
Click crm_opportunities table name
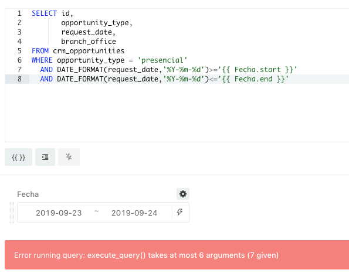point(89,51)
